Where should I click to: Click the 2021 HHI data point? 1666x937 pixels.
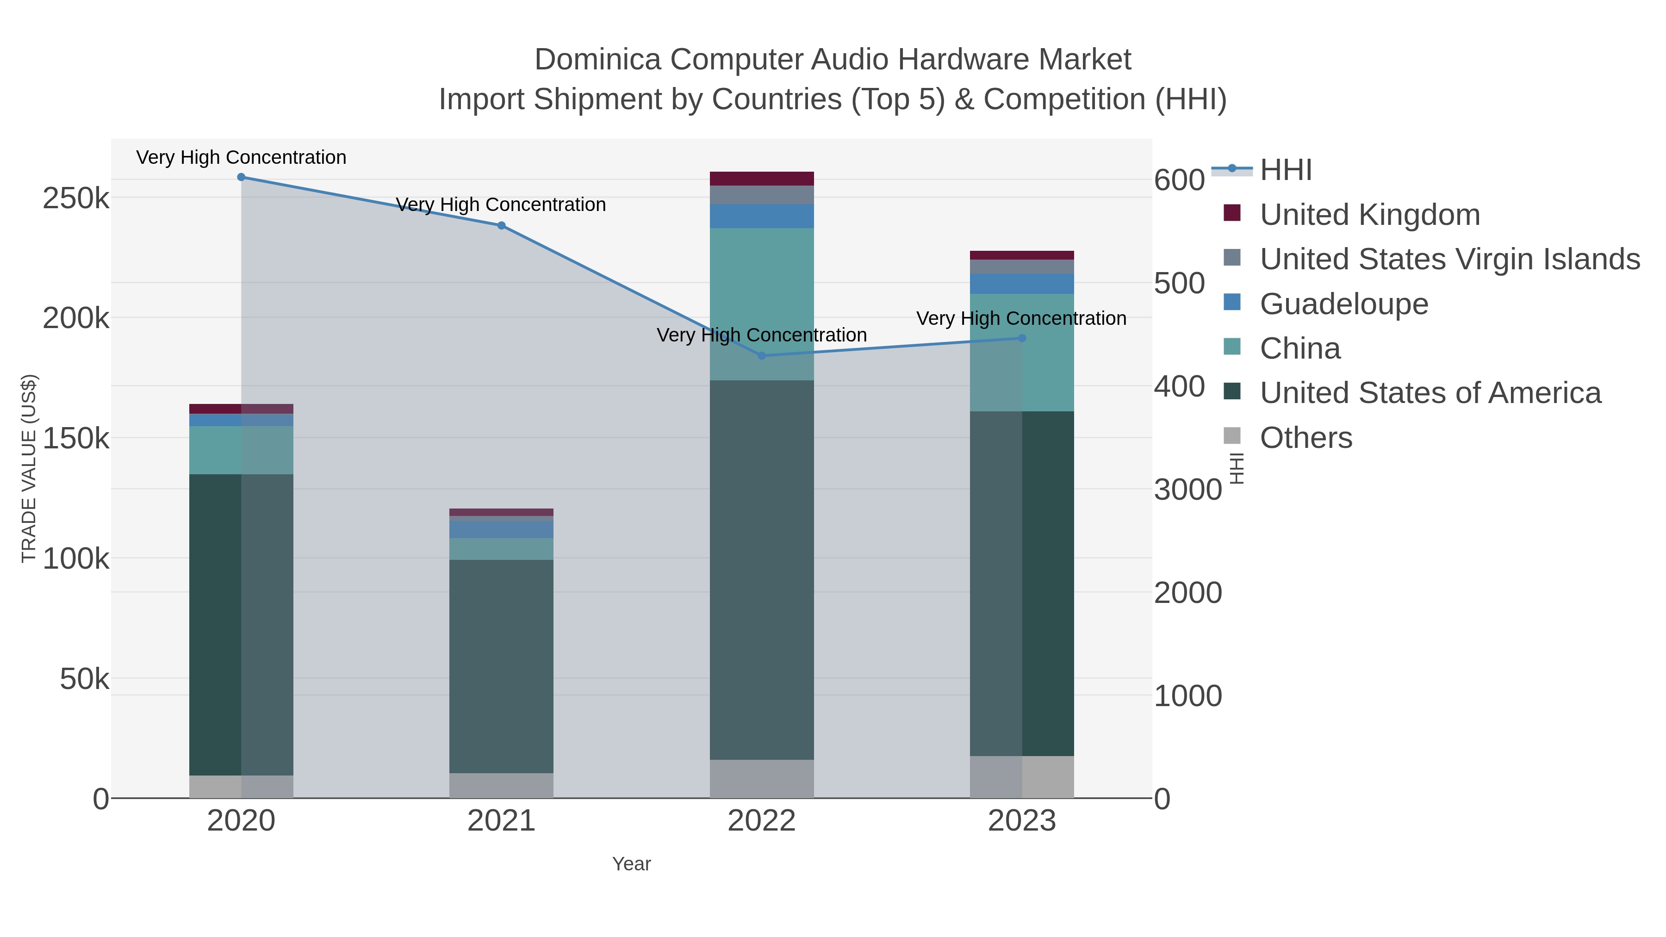[x=501, y=226]
